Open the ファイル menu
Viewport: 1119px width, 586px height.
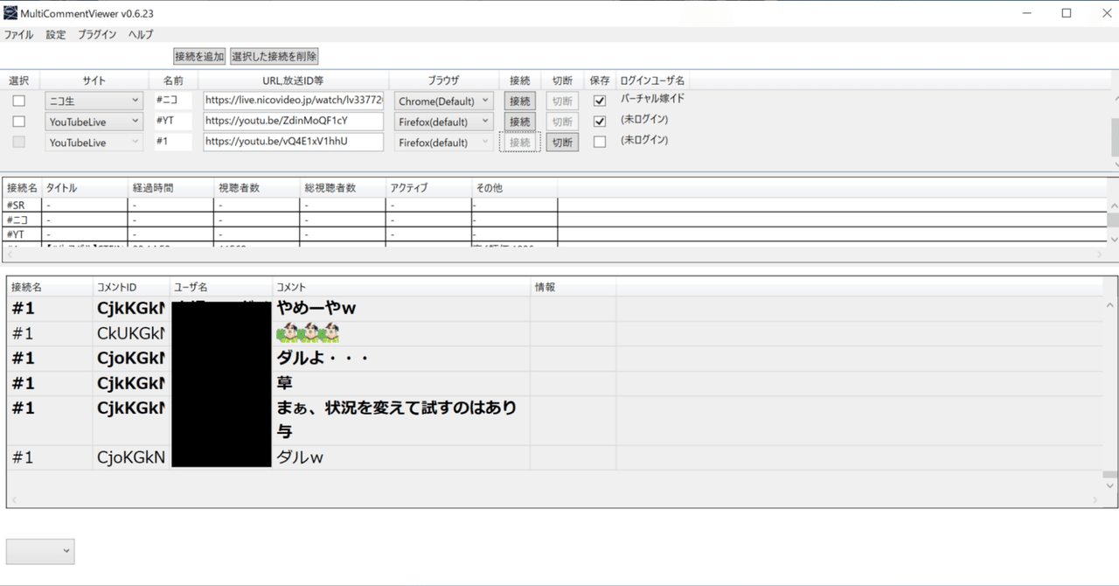coord(18,34)
